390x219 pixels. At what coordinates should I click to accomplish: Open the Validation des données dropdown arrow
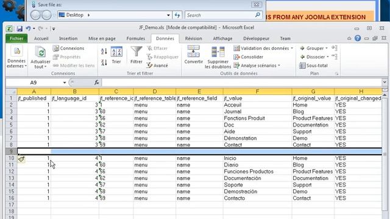[x=292, y=48]
